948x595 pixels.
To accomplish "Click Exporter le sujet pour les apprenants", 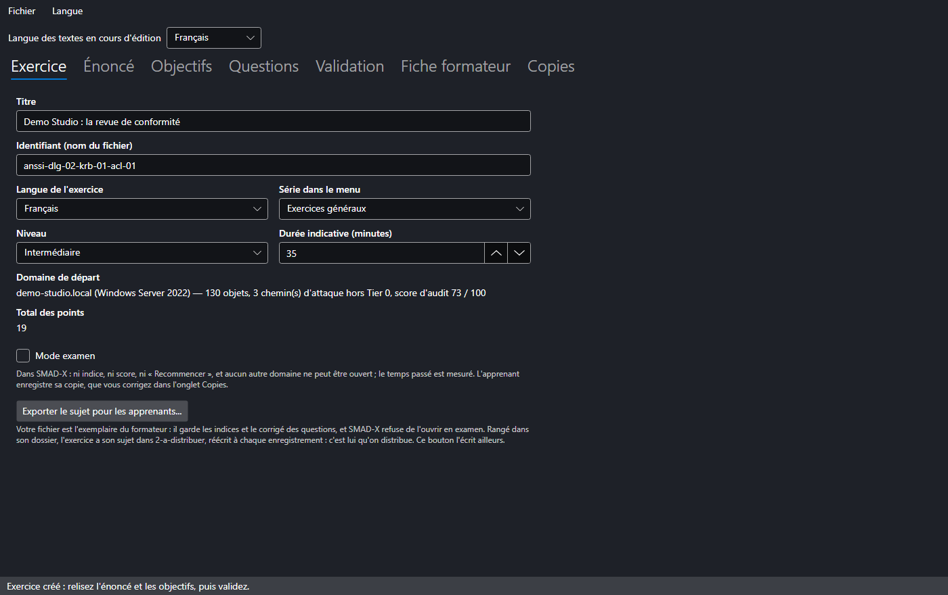I will click(x=102, y=411).
